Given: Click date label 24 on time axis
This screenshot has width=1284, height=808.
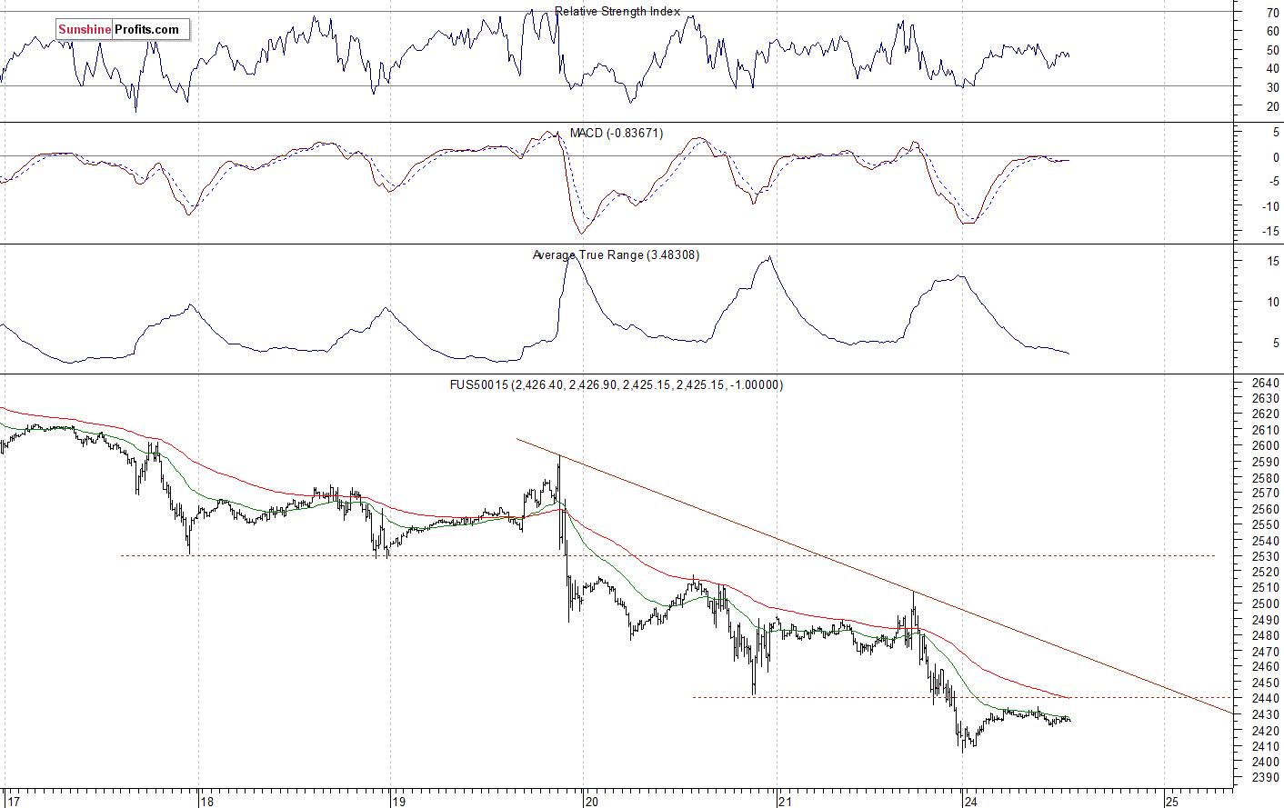Looking at the screenshot, I should [x=971, y=801].
